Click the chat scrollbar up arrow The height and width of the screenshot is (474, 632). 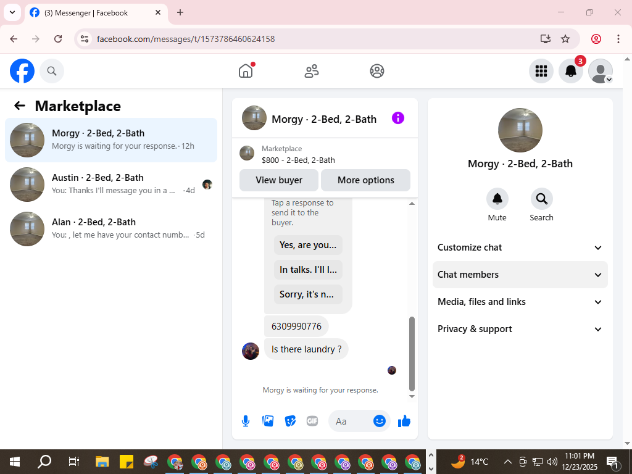(412, 204)
